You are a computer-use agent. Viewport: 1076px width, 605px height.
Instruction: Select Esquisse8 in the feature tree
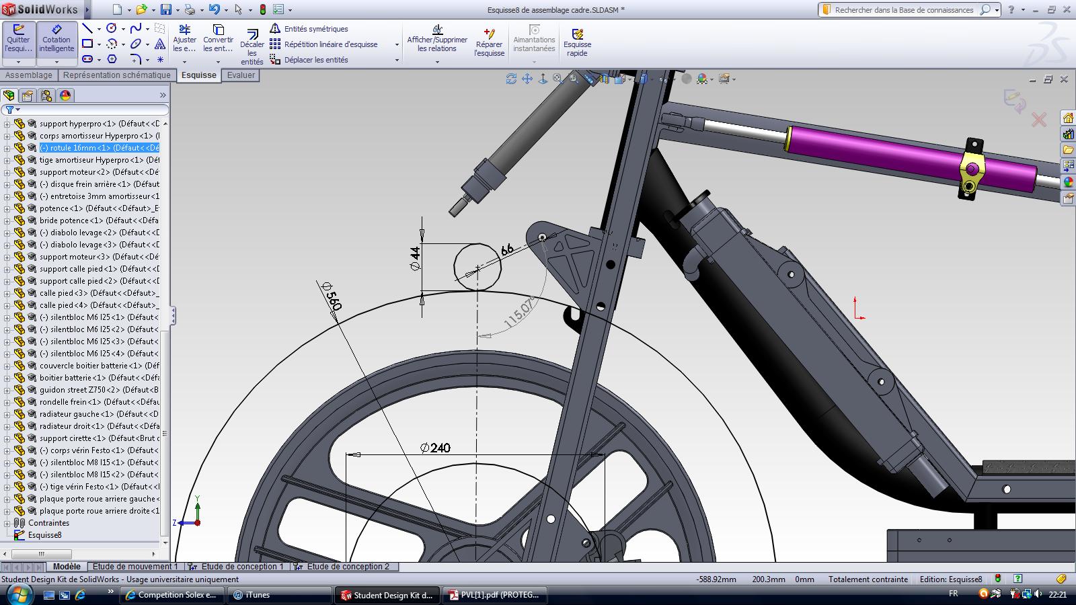pos(44,535)
